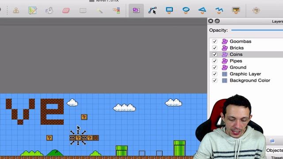
Task: Activate the Select Objects tool
Action: (x=136, y=11)
